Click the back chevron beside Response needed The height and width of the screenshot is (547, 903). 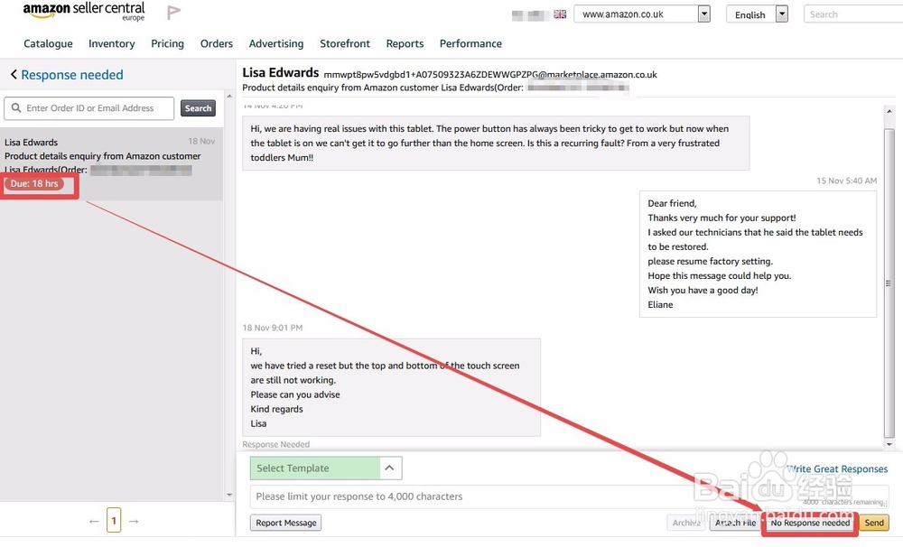(14, 74)
